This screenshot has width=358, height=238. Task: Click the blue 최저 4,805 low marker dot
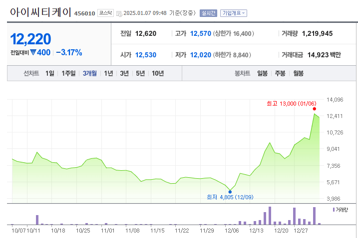coord(230,192)
